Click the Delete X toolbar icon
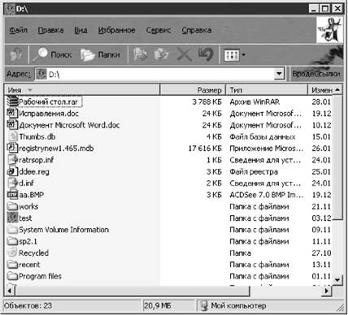The height and width of the screenshot is (315, 348). (x=184, y=54)
